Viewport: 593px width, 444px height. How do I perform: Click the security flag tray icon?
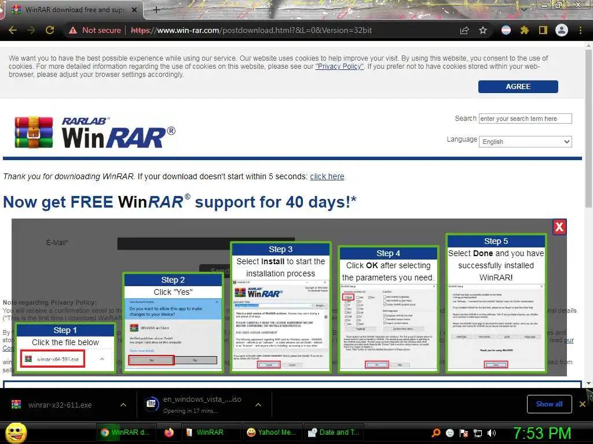click(x=464, y=433)
